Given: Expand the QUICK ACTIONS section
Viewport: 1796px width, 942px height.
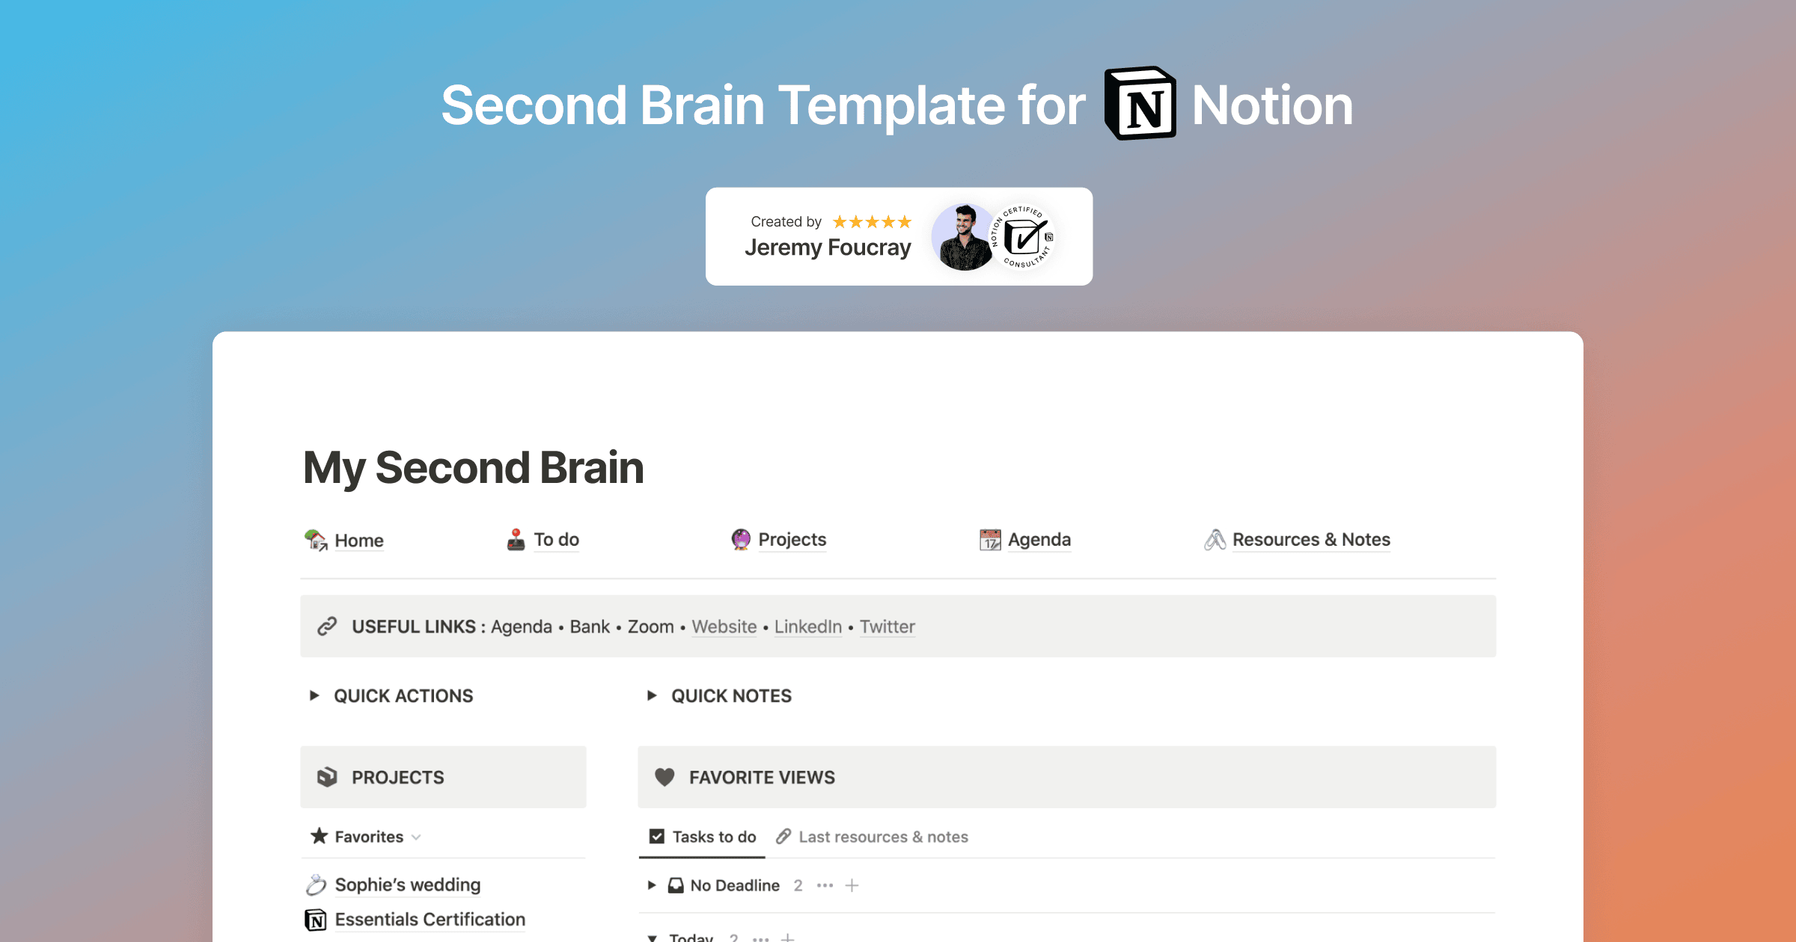Looking at the screenshot, I should [x=314, y=695].
